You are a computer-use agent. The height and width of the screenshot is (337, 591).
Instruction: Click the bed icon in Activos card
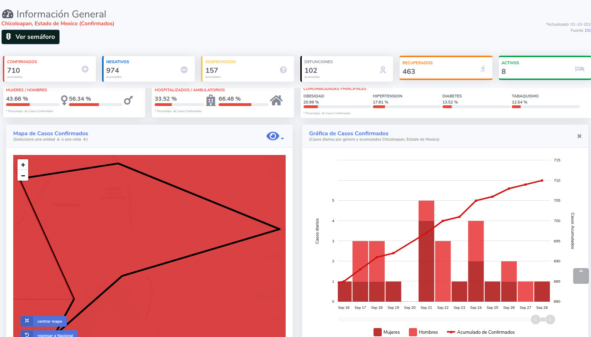[x=580, y=69]
